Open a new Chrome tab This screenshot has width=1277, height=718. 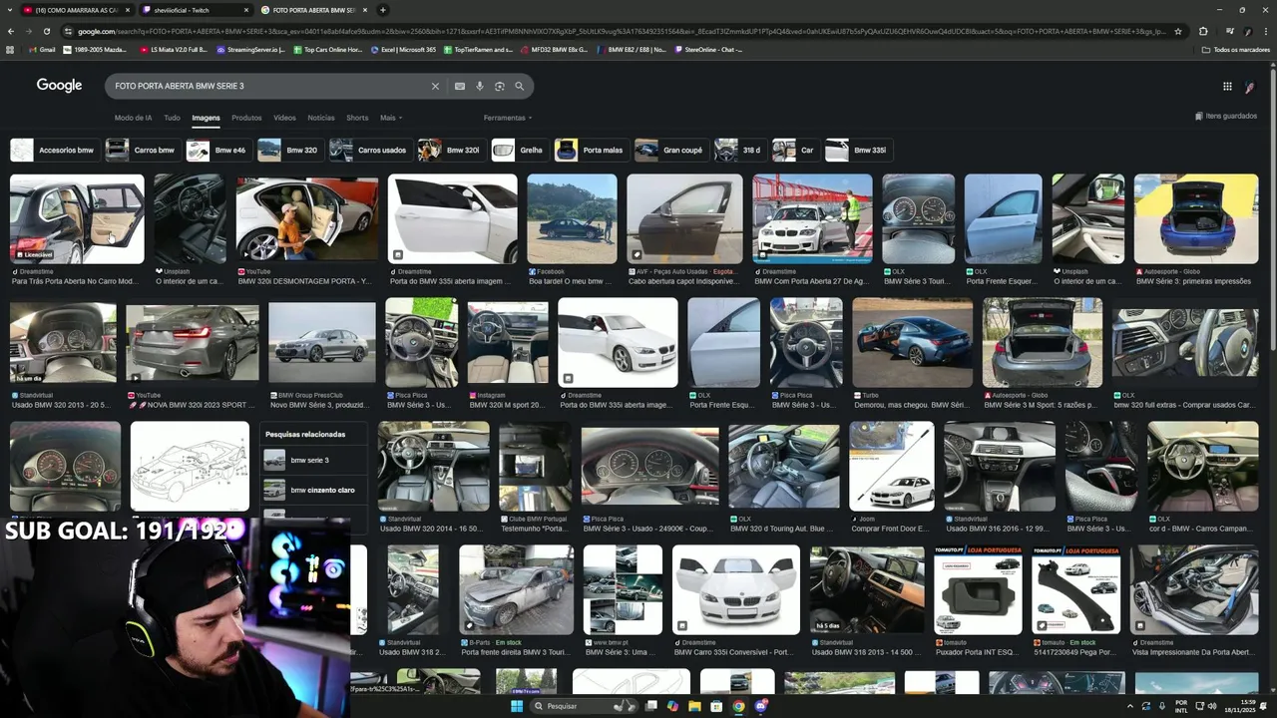382,10
